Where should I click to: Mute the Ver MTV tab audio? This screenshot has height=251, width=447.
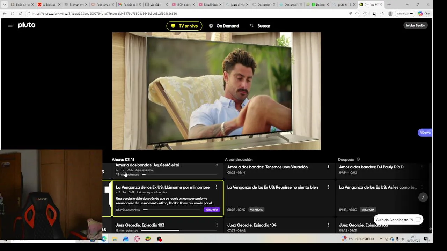point(366,5)
